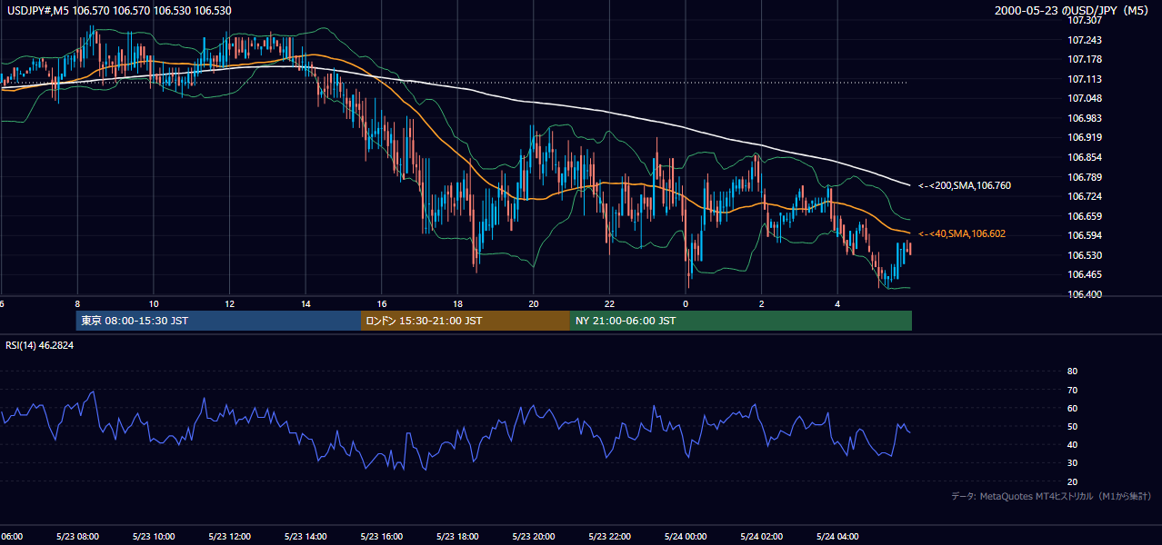Click the 5/23 08:00 date label
This screenshot has height=545, width=1162.
pyautogui.click(x=77, y=537)
